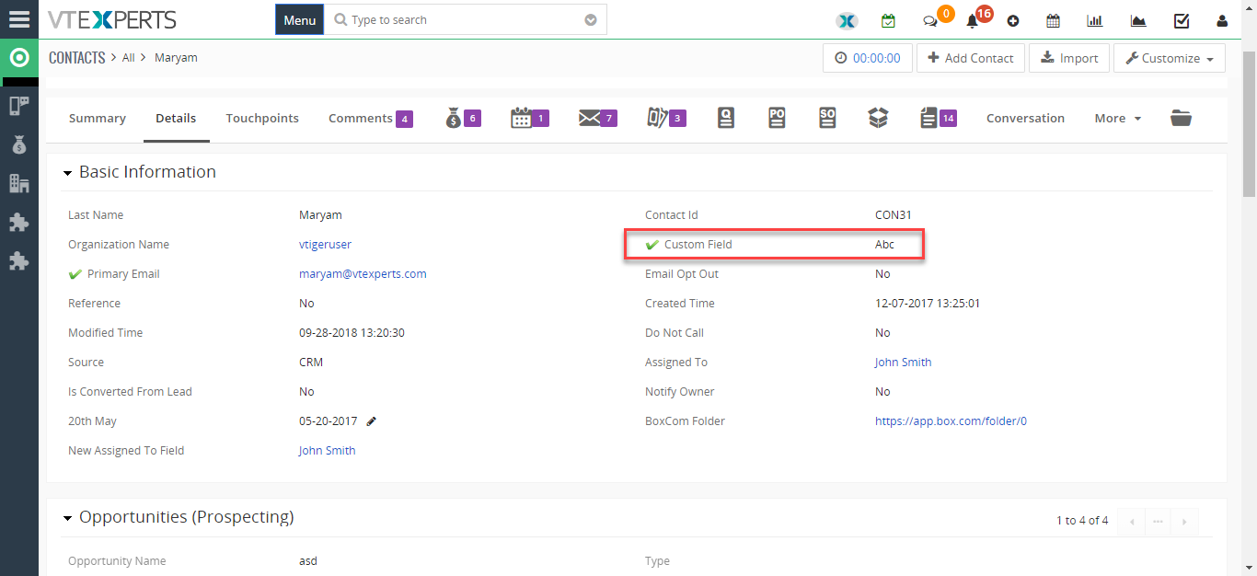Screen dimensions: 1257x576
Task: Open the task checkbox icon in top bar
Action: point(1182,20)
